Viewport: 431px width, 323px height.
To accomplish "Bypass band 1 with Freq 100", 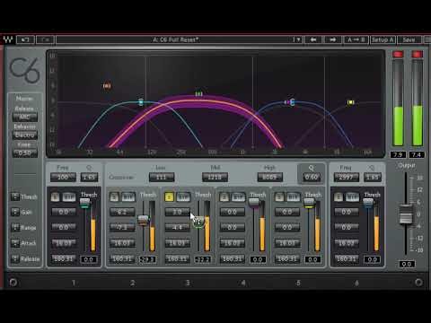I will point(69,197).
